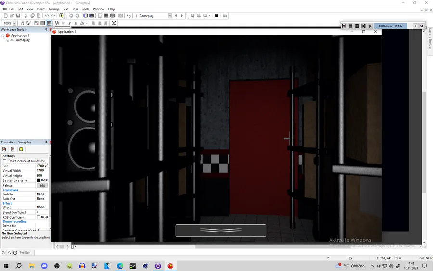The width and height of the screenshot is (433, 271).
Task: Open the text color dropdown arrow
Action: 87,23
